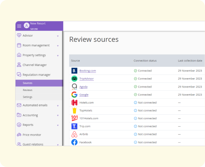Click the TopHotels yellow logo
The height and width of the screenshot is (167, 205).
(x=74, y=111)
